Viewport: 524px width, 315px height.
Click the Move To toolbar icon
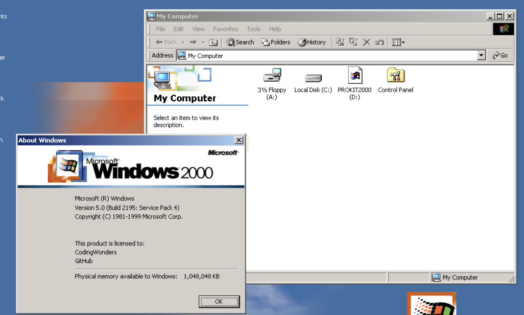click(x=340, y=42)
